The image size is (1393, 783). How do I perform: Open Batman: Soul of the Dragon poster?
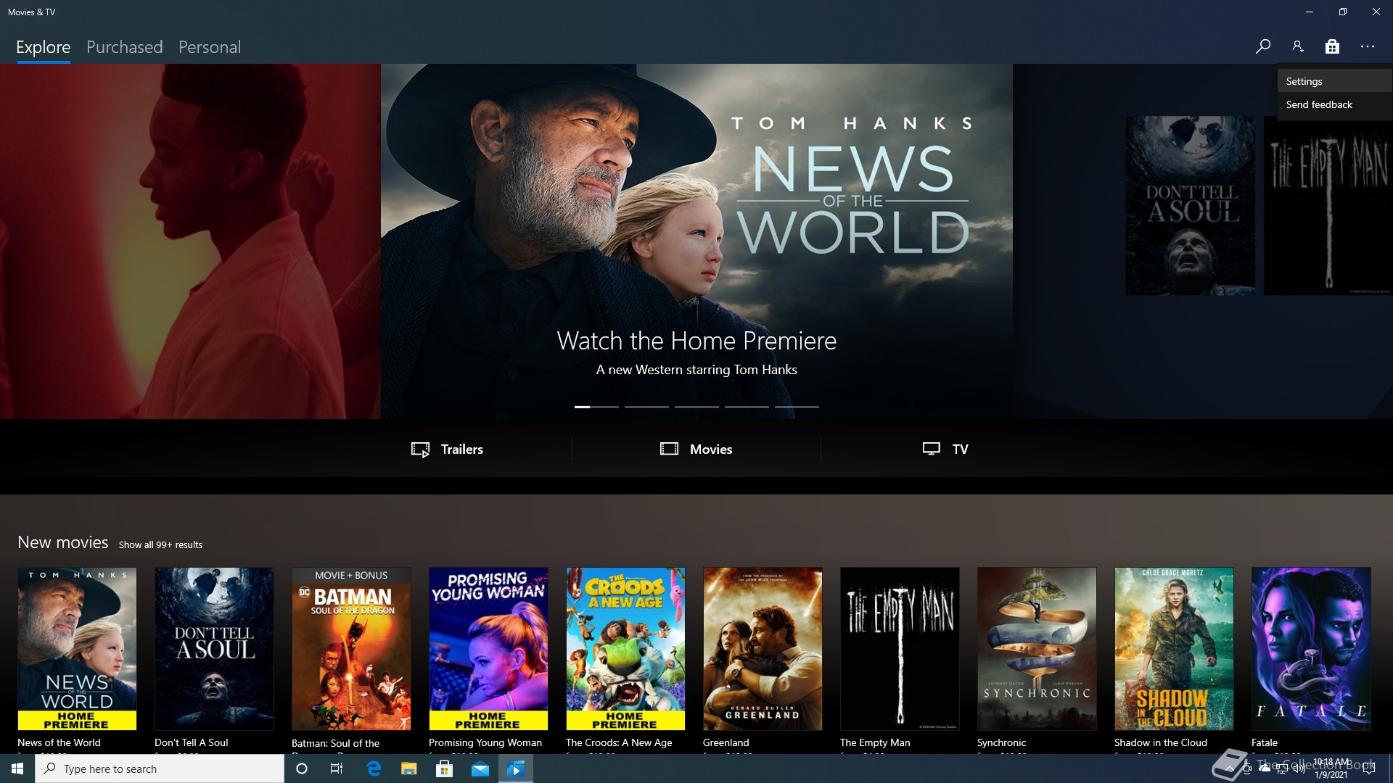click(351, 648)
